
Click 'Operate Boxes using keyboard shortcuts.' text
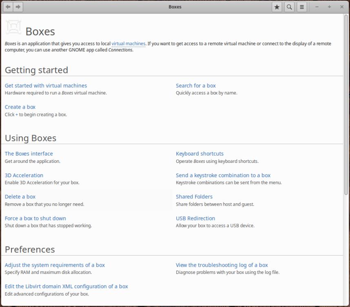(x=217, y=161)
